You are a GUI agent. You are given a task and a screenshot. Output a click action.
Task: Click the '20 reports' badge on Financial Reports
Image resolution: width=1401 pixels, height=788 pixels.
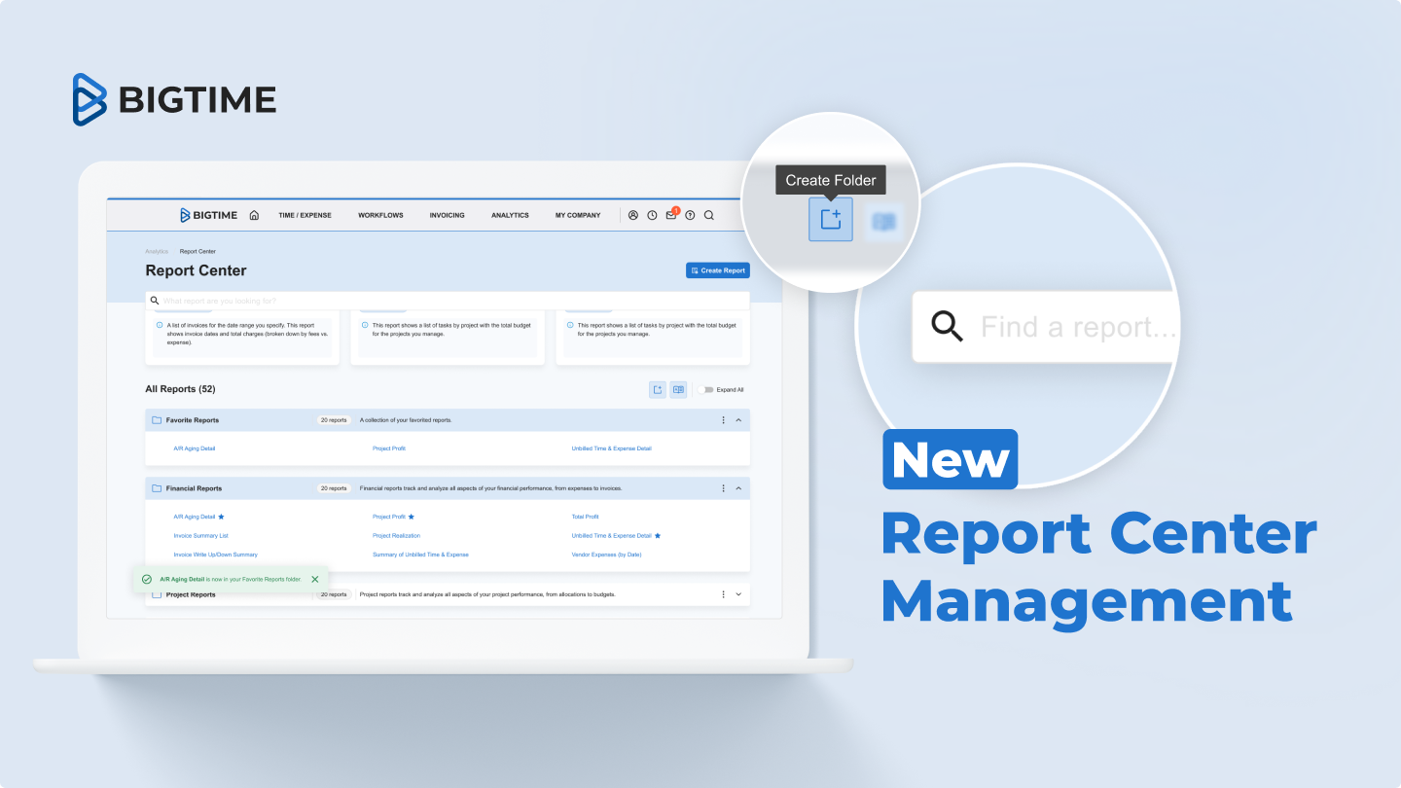click(x=334, y=488)
